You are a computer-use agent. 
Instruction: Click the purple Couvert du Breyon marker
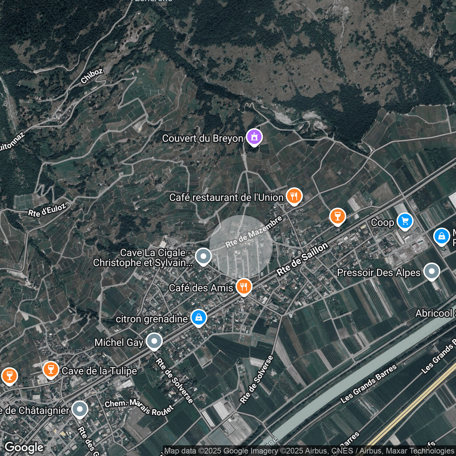(x=254, y=137)
